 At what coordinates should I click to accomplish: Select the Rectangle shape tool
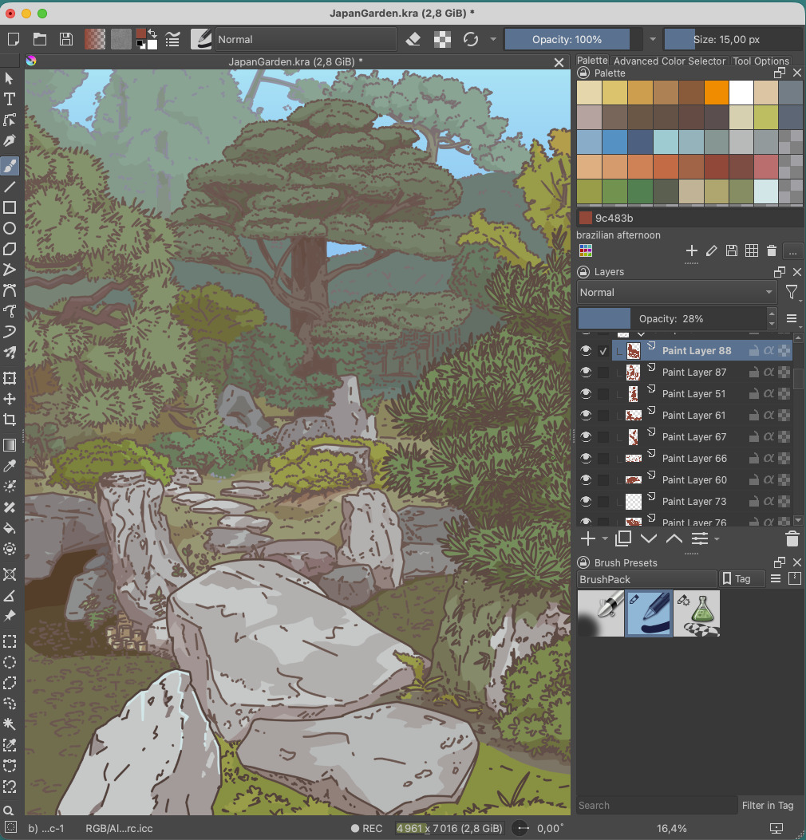coord(10,207)
